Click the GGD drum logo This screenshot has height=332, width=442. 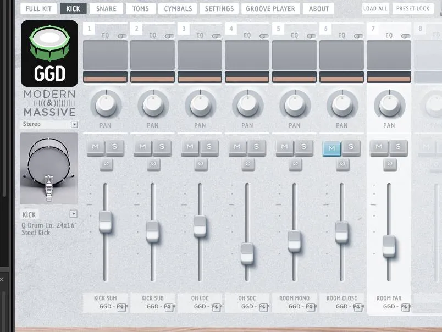click(x=49, y=53)
